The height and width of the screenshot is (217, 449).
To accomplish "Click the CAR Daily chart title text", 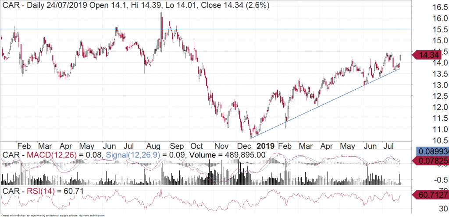I will point(135,6).
